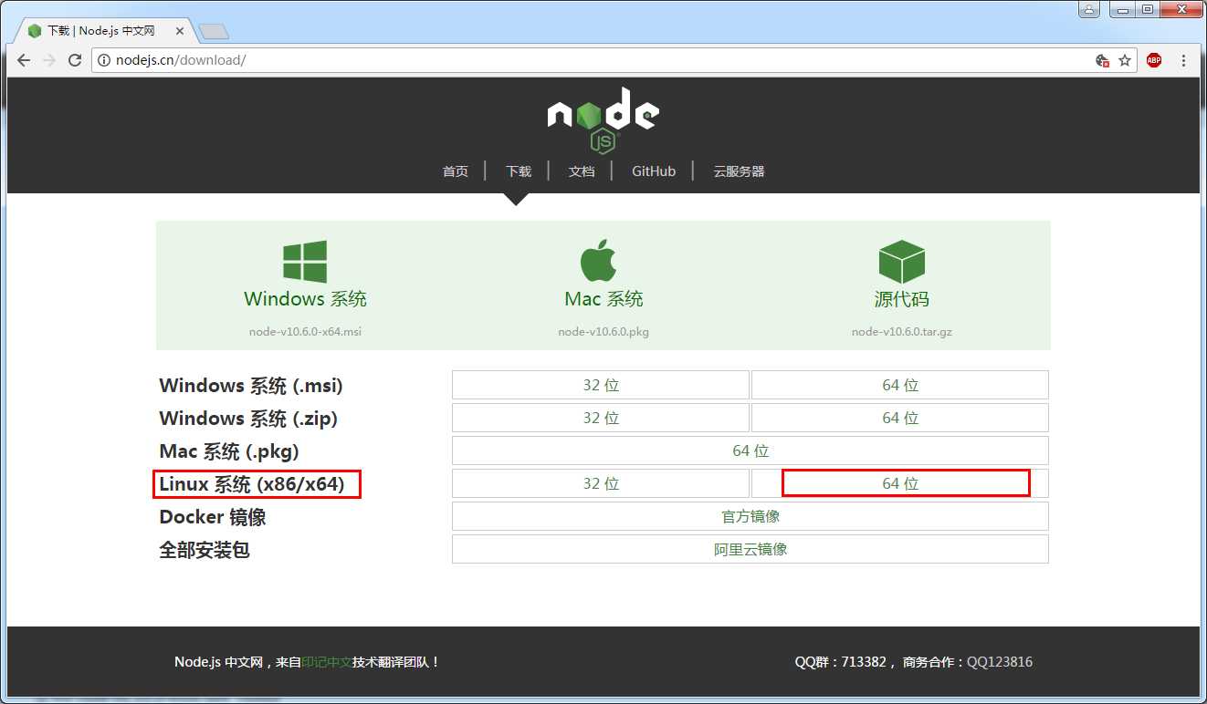Image resolution: width=1207 pixels, height=704 pixels.
Task: Go to 首页 in the navigation
Action: [x=455, y=171]
